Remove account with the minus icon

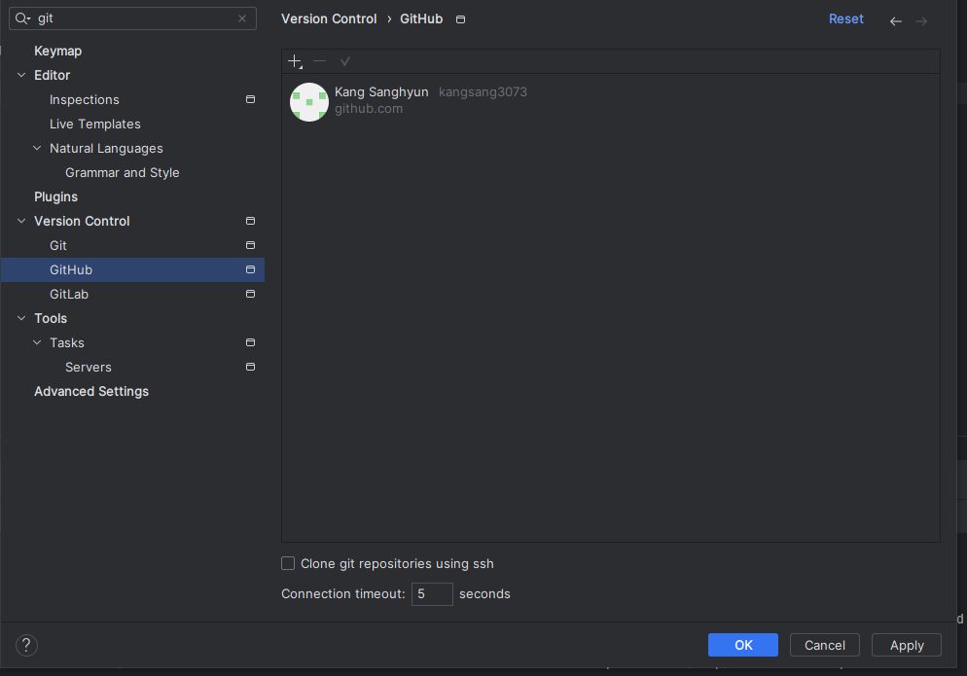319,61
